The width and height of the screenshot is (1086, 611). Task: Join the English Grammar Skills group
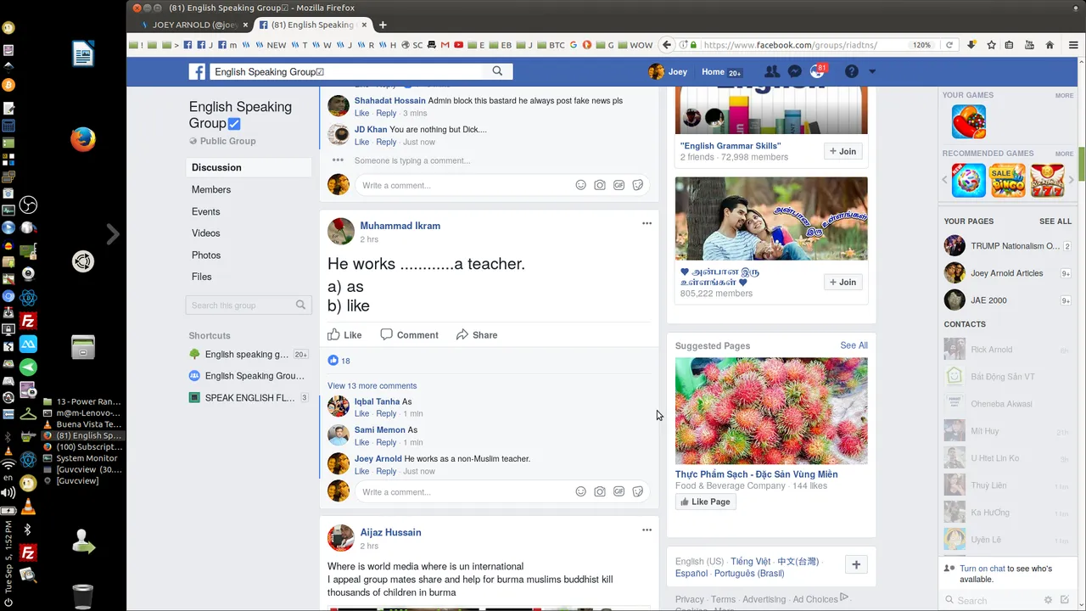click(843, 151)
